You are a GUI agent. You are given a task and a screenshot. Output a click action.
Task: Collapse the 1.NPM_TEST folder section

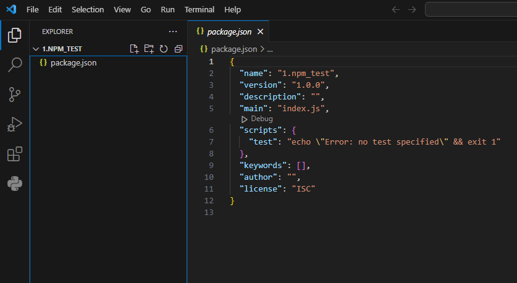(x=36, y=49)
